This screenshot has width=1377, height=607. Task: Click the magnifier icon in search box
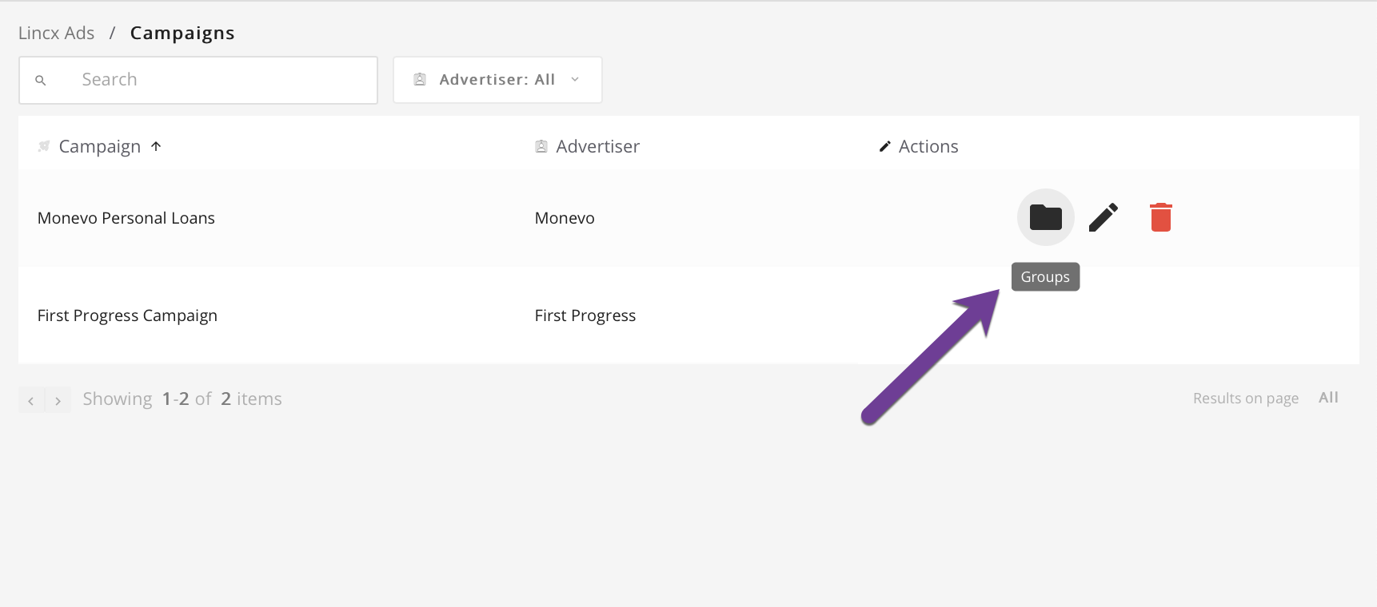(x=41, y=80)
